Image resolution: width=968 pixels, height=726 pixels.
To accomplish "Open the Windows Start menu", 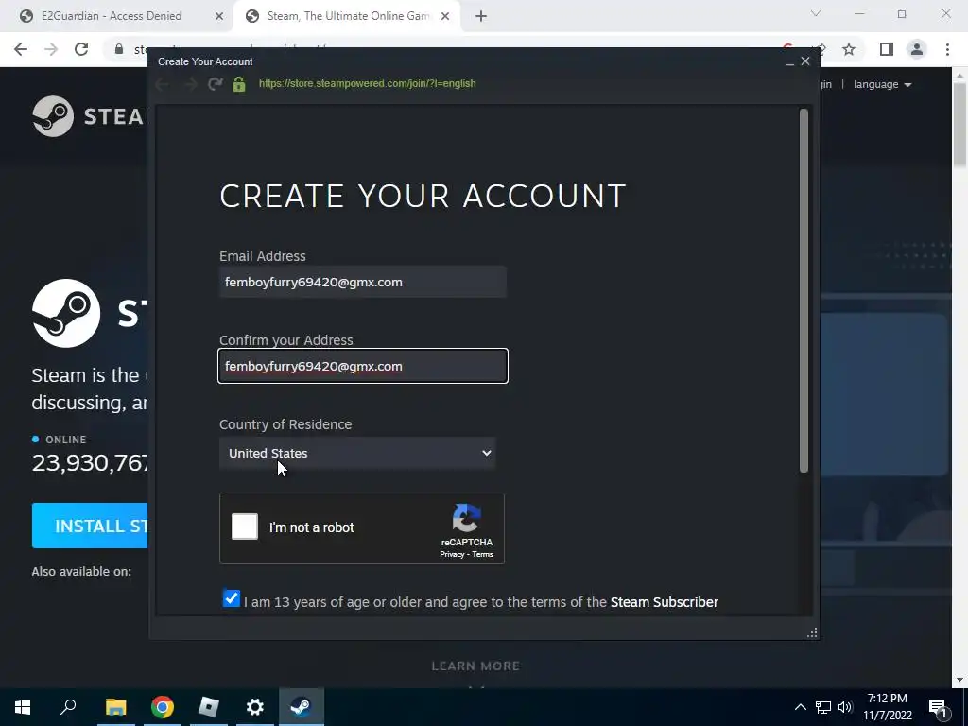I will point(23,707).
